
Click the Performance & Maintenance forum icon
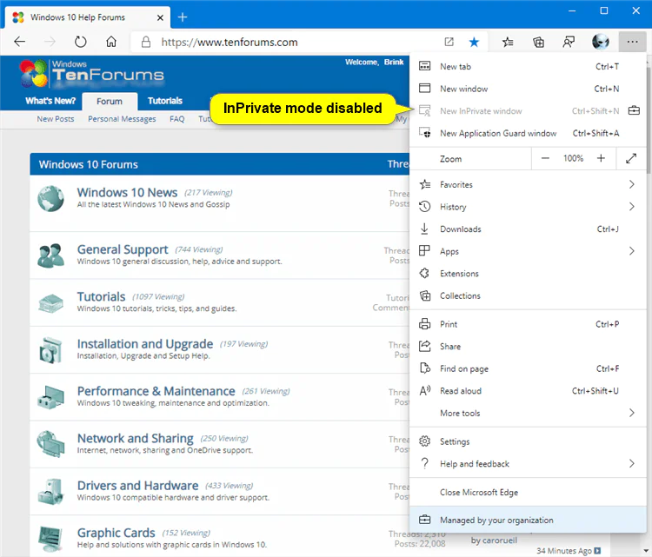[x=50, y=397]
